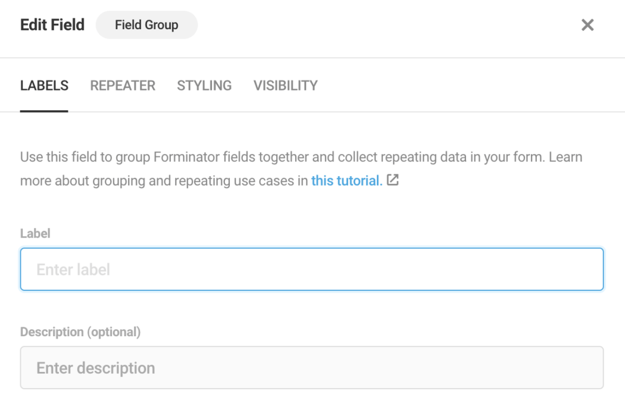Click into the Enter description field
The image size is (625, 413).
(x=312, y=368)
